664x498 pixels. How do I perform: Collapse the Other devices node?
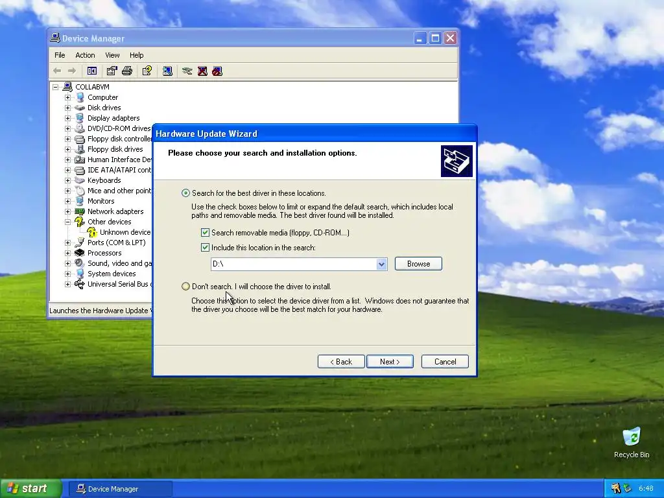click(x=67, y=222)
